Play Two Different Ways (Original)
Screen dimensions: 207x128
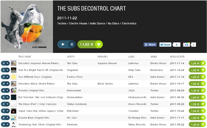point(4,77)
